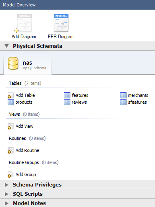155x207 pixels.
Task: Click the Add Table icon
Action: point(11,95)
